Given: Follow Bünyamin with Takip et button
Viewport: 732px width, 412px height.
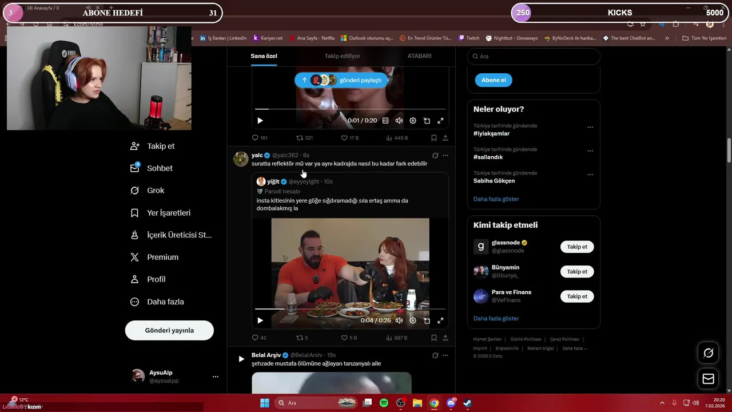Looking at the screenshot, I should pos(577,272).
